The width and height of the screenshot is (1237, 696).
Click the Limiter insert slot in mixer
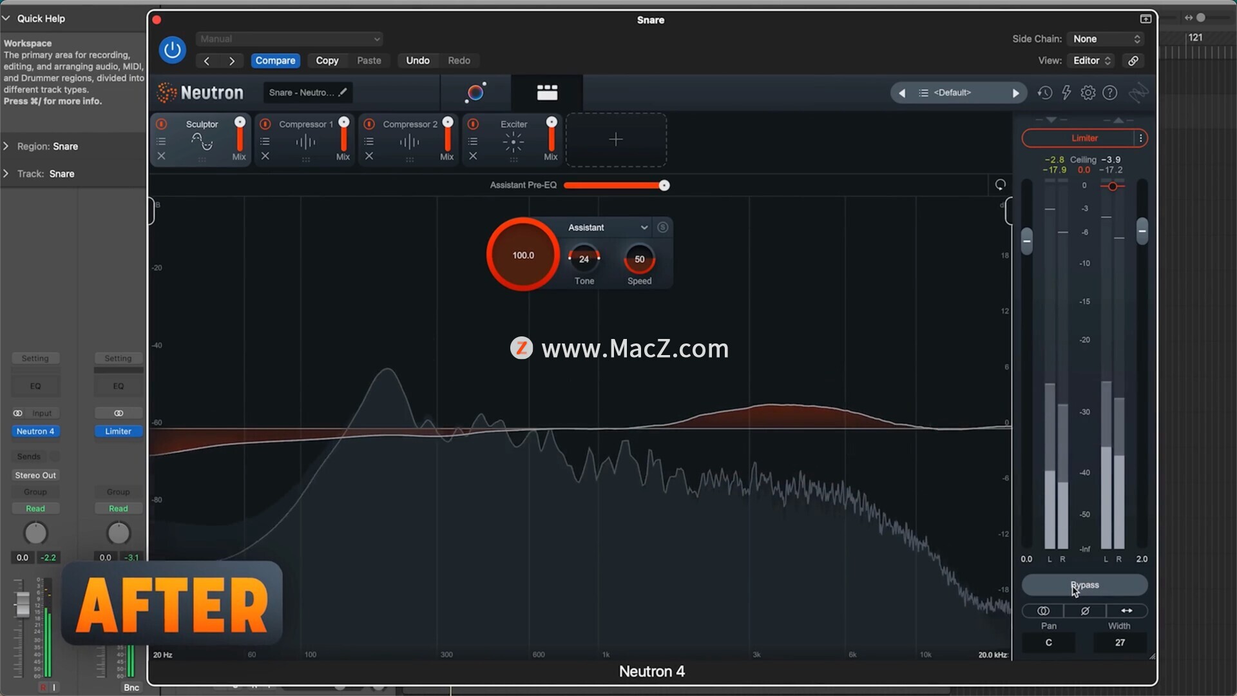pos(119,431)
